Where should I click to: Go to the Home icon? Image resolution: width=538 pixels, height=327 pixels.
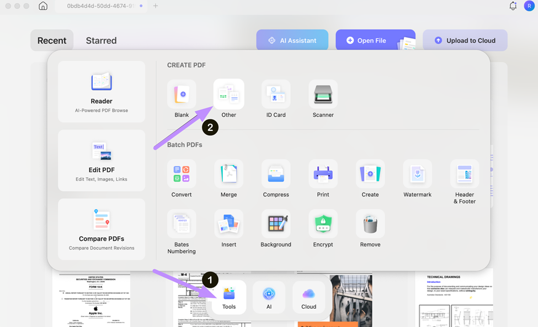43,6
